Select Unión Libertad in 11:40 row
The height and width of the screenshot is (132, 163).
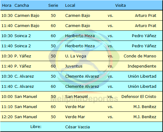(x=142, y=87)
